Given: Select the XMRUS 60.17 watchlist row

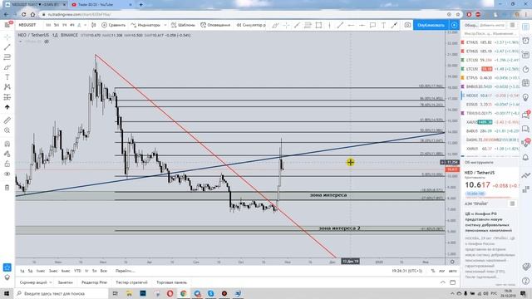Looking at the screenshot, I should coord(490,149).
